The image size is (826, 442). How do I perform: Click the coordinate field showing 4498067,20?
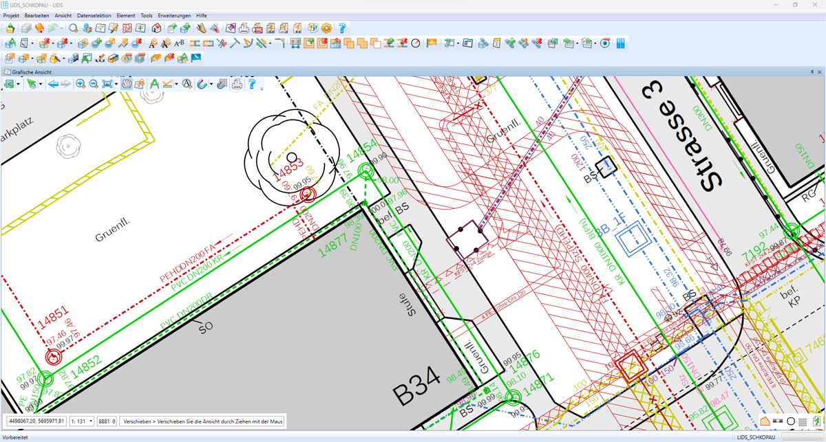(36, 421)
